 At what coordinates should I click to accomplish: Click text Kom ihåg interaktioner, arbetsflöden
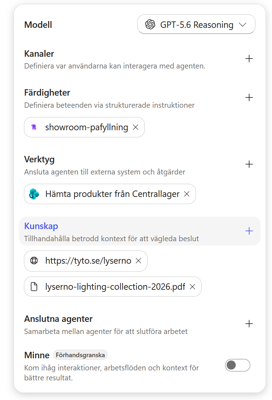112,373
